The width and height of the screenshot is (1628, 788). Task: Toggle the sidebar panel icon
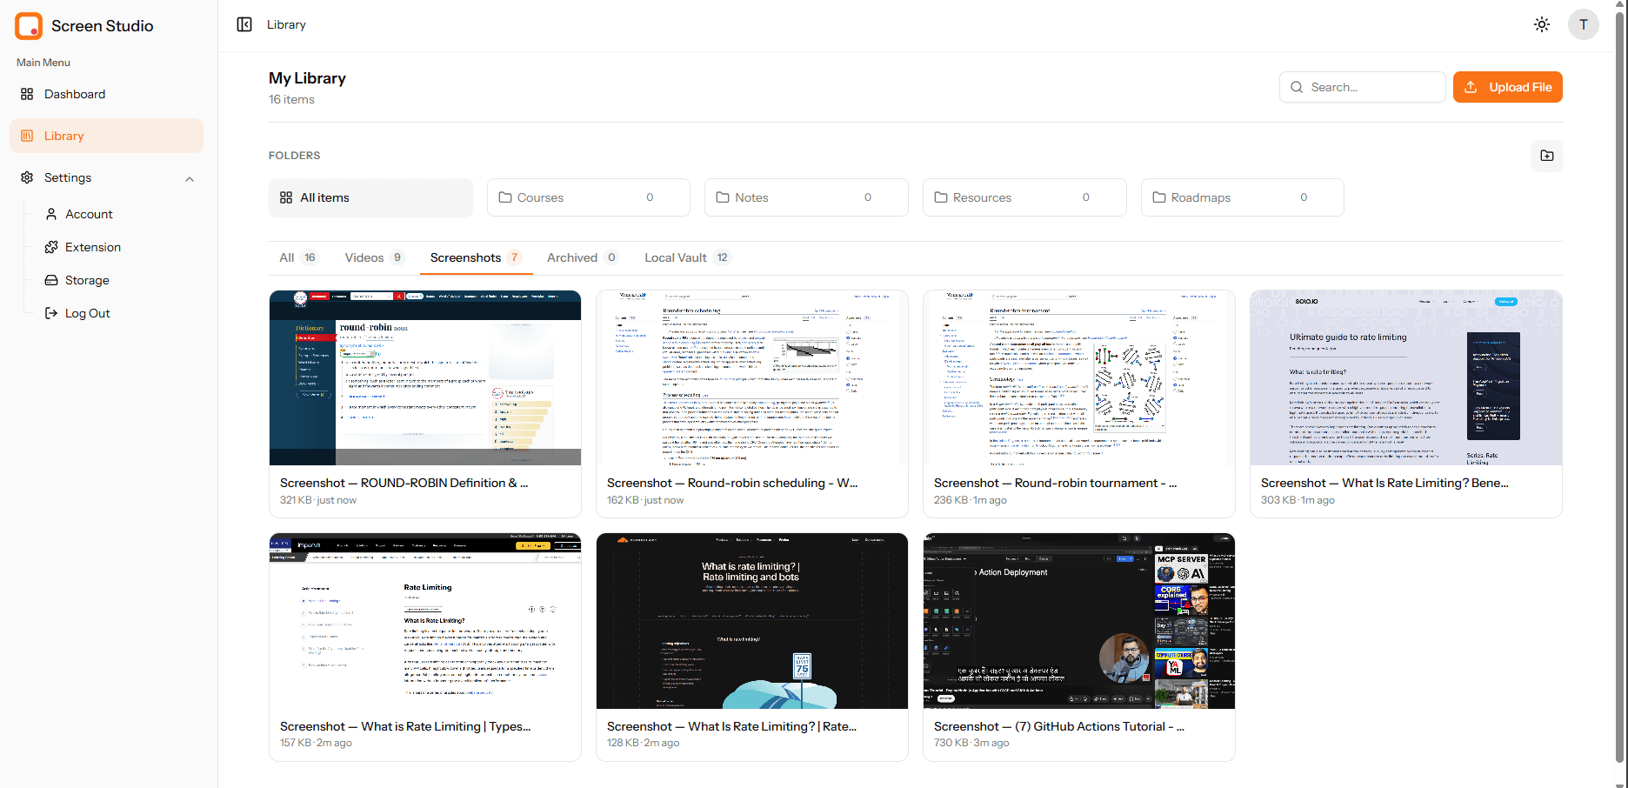click(x=244, y=24)
